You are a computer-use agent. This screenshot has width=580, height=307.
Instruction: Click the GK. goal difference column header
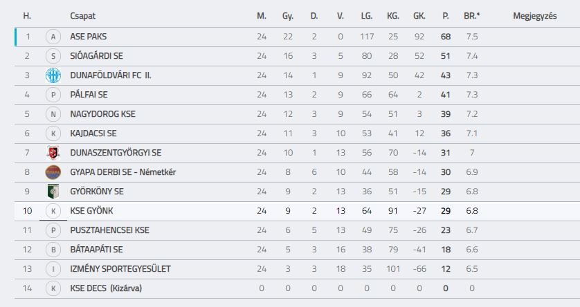pyautogui.click(x=419, y=16)
